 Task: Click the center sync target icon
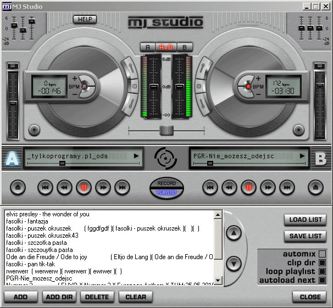point(165,158)
